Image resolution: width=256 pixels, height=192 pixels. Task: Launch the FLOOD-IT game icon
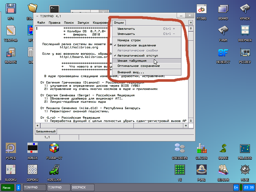click(x=54, y=149)
